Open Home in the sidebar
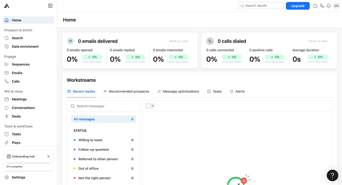Image resolution: width=342 pixels, height=185 pixels. (28, 20)
